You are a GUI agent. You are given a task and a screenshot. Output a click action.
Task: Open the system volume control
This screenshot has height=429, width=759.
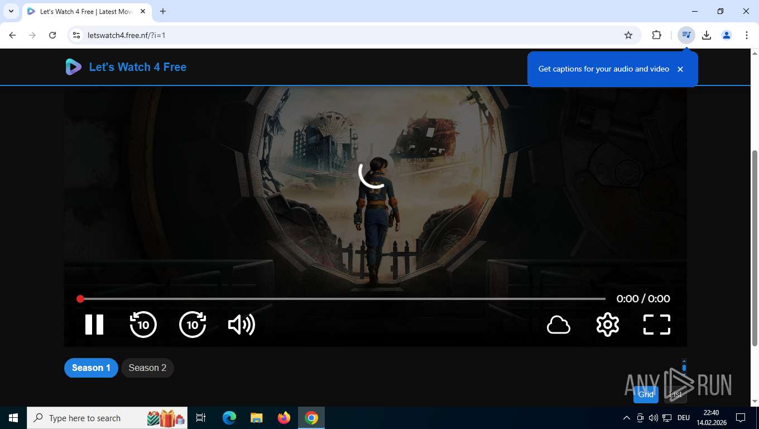(x=653, y=418)
